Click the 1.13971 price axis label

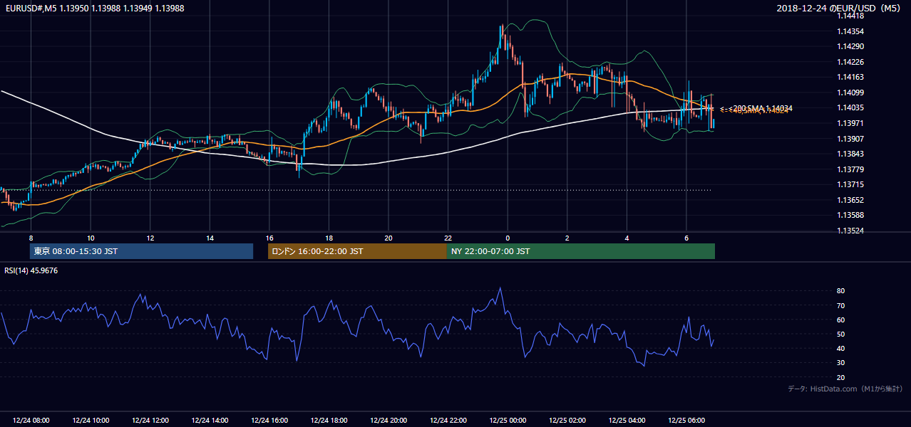click(850, 123)
